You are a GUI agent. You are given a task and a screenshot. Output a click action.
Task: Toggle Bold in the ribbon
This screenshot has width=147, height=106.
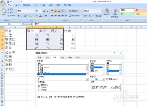click(19, 16)
